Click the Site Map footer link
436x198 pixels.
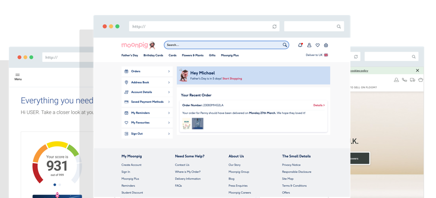[x=288, y=179]
